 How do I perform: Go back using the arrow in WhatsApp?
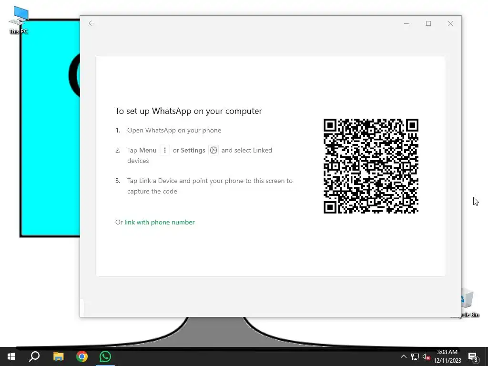[x=91, y=23]
